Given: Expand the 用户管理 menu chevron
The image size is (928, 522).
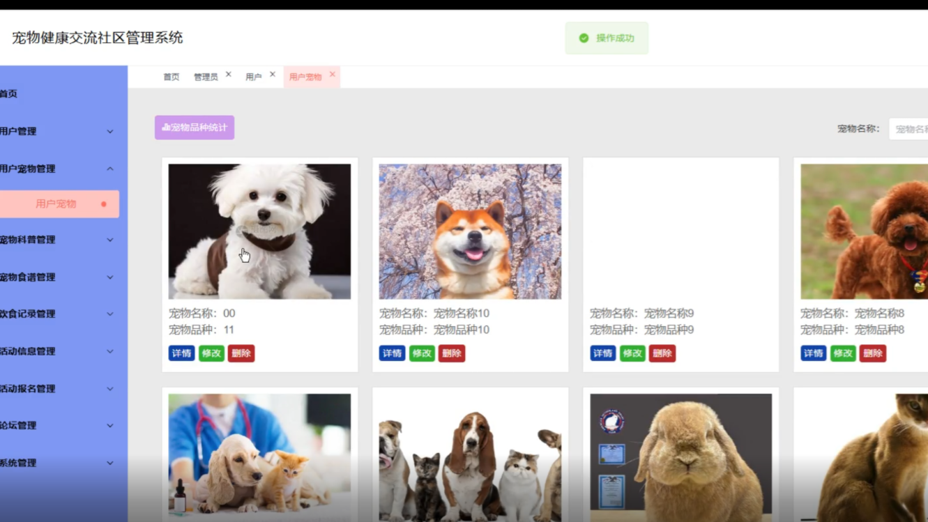Looking at the screenshot, I should [x=110, y=132].
